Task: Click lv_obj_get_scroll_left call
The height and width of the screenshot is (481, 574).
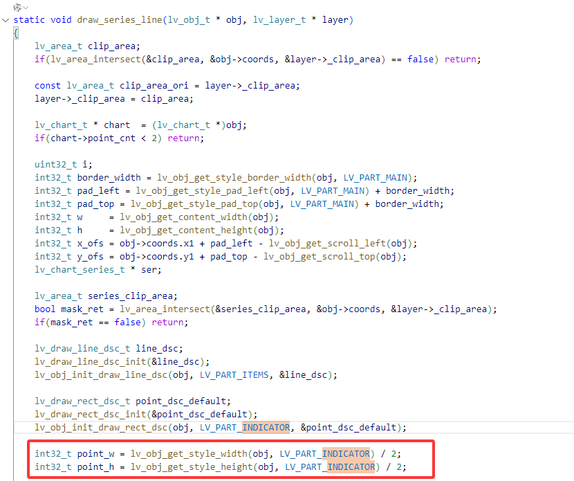Action: (x=327, y=244)
